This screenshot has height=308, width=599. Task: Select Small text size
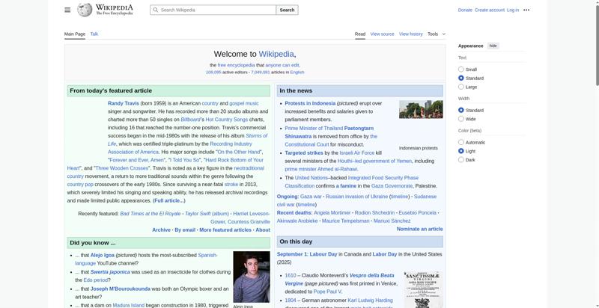tap(461, 70)
